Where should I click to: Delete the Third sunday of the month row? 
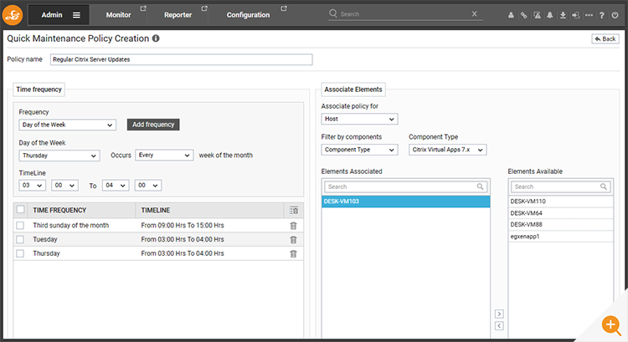pyautogui.click(x=293, y=226)
